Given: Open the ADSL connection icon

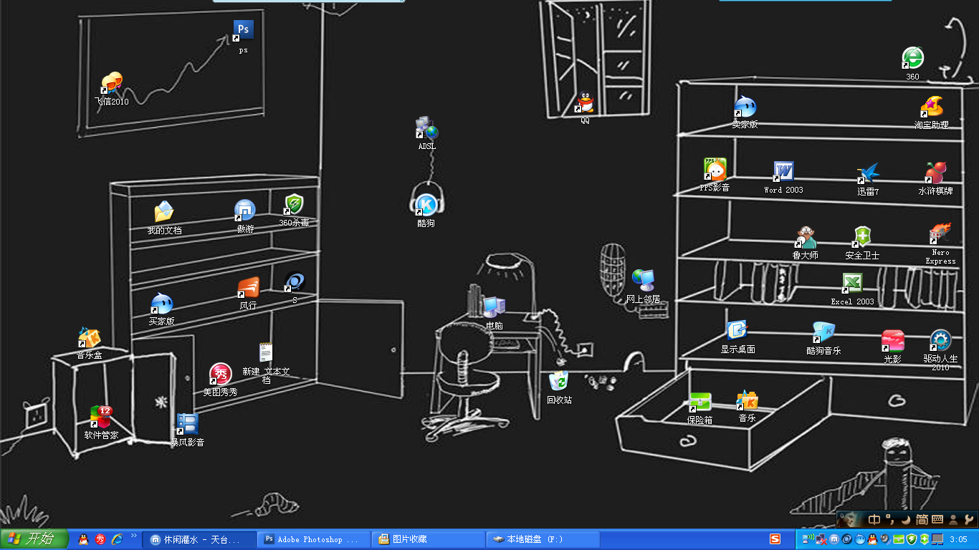Looking at the screenshot, I should click(426, 129).
